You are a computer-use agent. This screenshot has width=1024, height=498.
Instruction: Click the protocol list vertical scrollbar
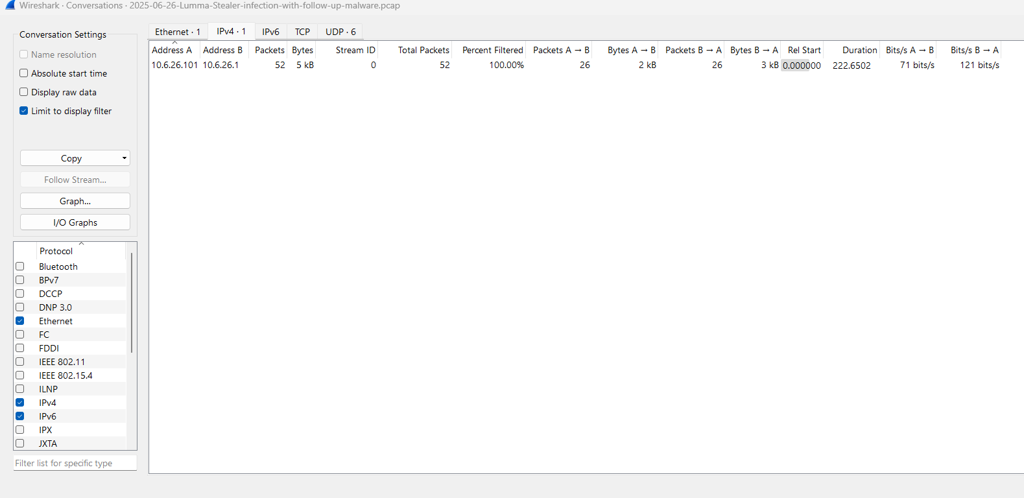[x=132, y=303]
